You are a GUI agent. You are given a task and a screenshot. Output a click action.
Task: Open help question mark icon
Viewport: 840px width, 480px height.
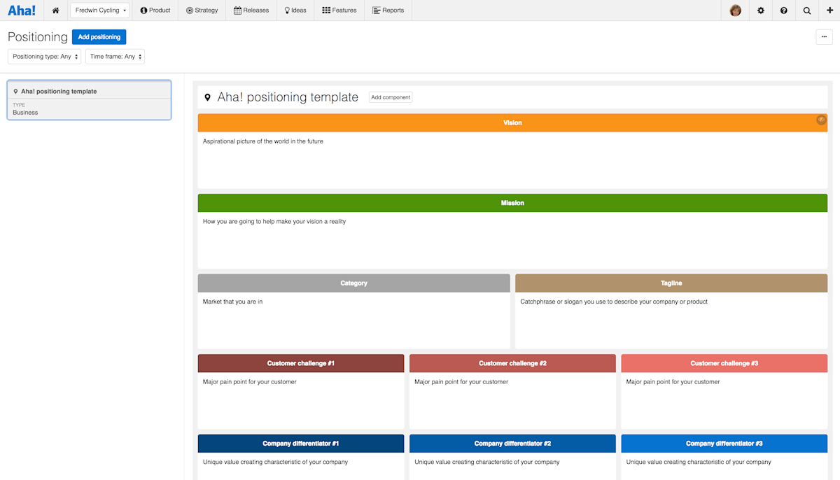(784, 10)
